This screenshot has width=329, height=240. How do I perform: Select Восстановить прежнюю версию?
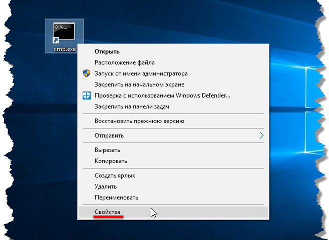tap(173, 121)
